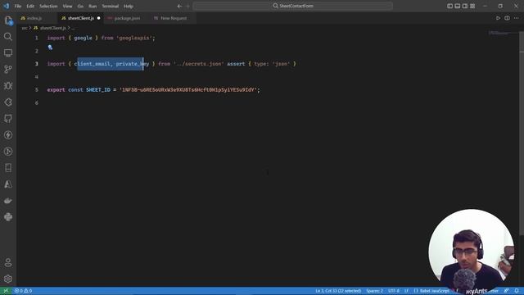Viewport: 524px width, 295px height.
Task: Open the Accounts icon in activity bar
Action: [x=8, y=262]
